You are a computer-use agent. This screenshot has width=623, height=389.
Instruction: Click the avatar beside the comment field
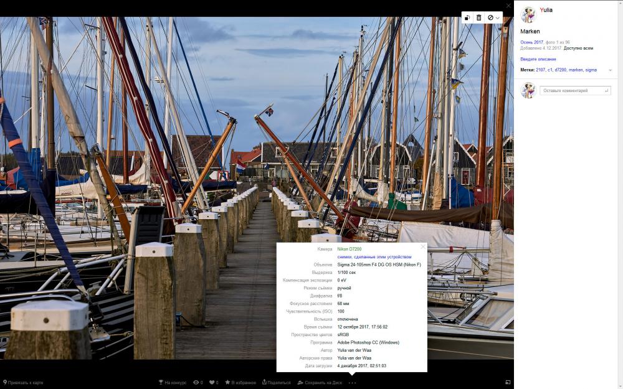528,90
